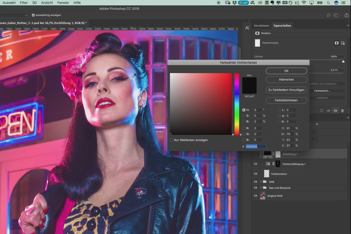Uncheck Auswahlring anzeigen checkbox
Image resolution: width=351 pixels, height=234 pixels.
click(x=33, y=15)
